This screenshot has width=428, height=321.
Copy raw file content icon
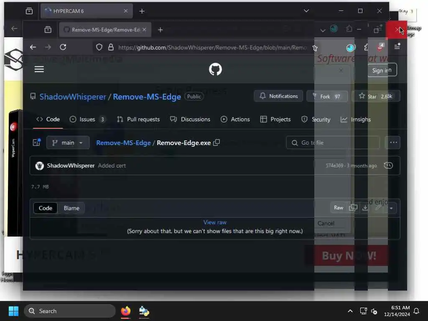(353, 208)
